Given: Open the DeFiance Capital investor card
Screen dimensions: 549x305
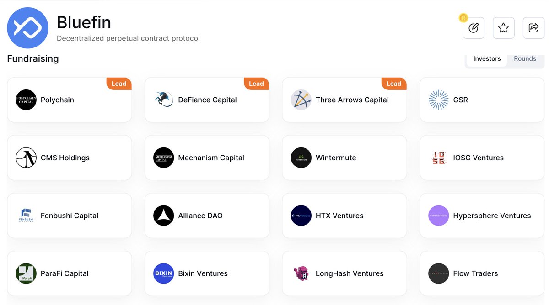Looking at the screenshot, I should click(207, 100).
